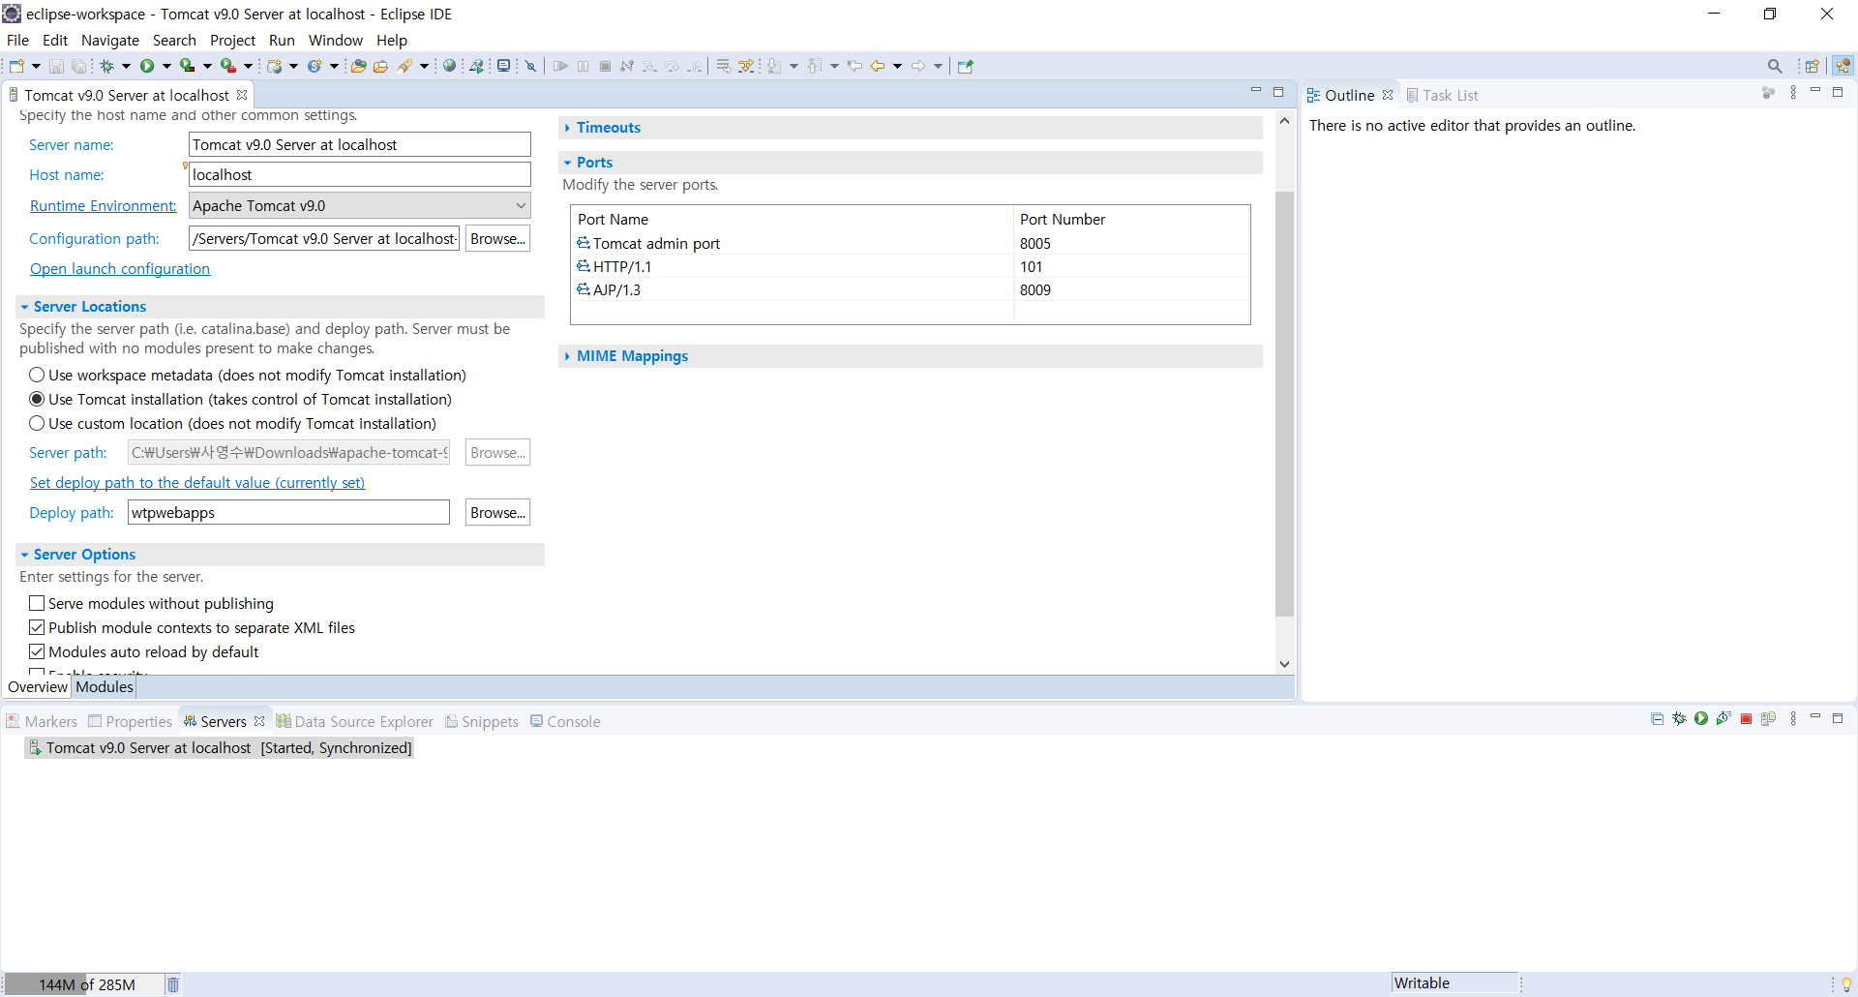Screen dimensions: 1858x997
Task: Click the scrollbar down arrow in editor
Action: click(x=1284, y=664)
